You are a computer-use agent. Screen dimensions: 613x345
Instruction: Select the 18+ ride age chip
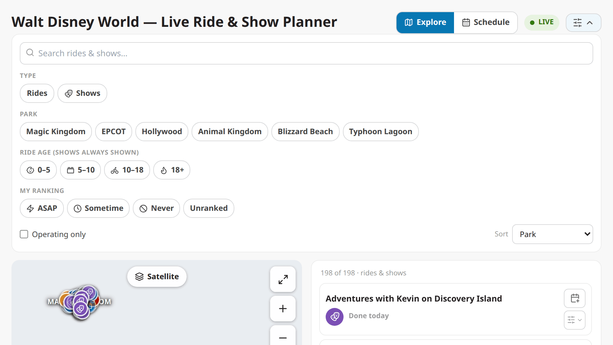pos(172,170)
